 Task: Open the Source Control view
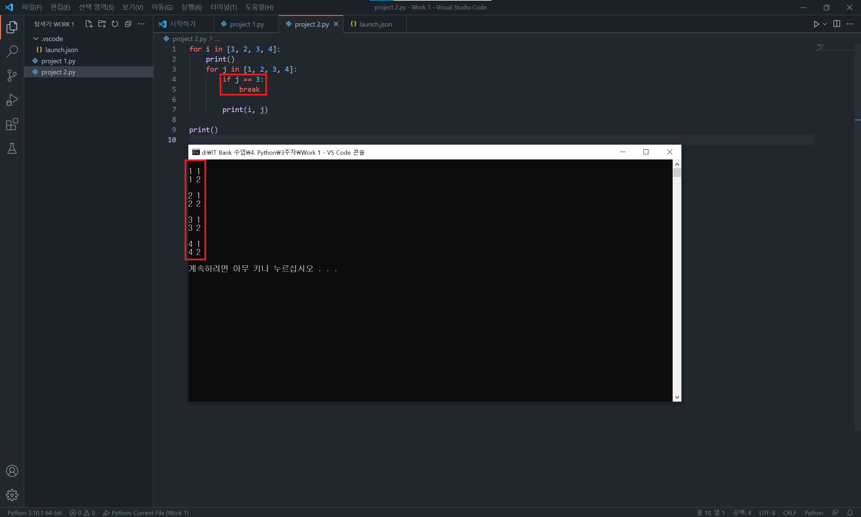coord(12,75)
